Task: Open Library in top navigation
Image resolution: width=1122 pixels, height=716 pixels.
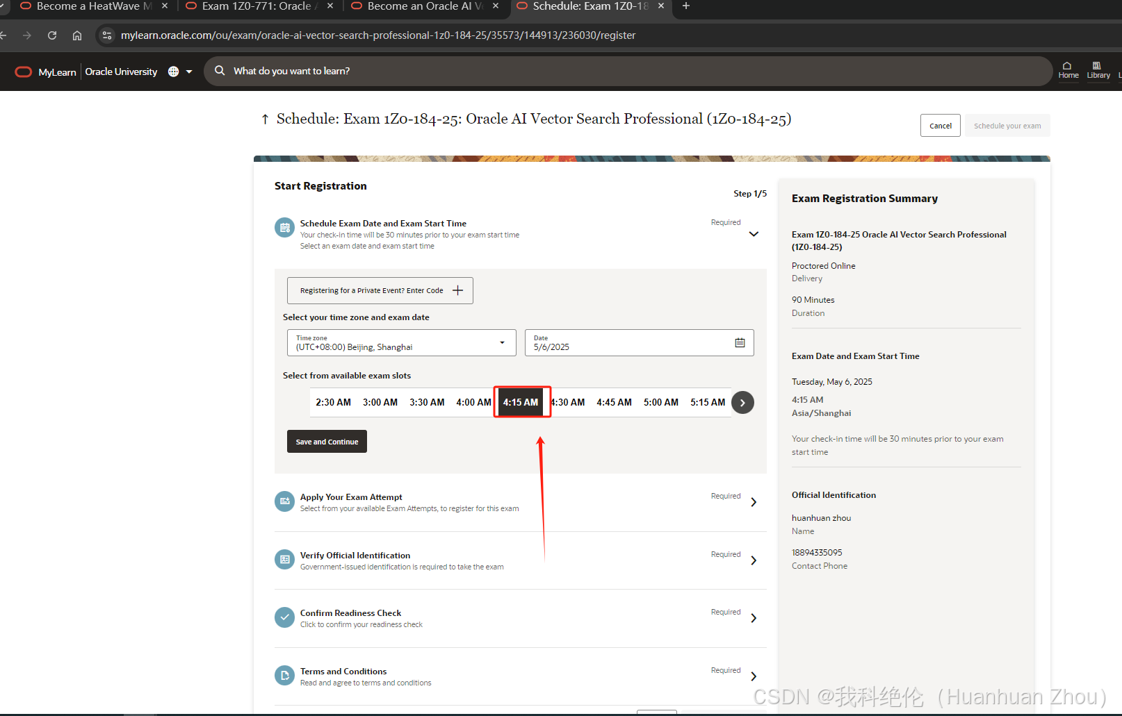Action: [x=1098, y=70]
